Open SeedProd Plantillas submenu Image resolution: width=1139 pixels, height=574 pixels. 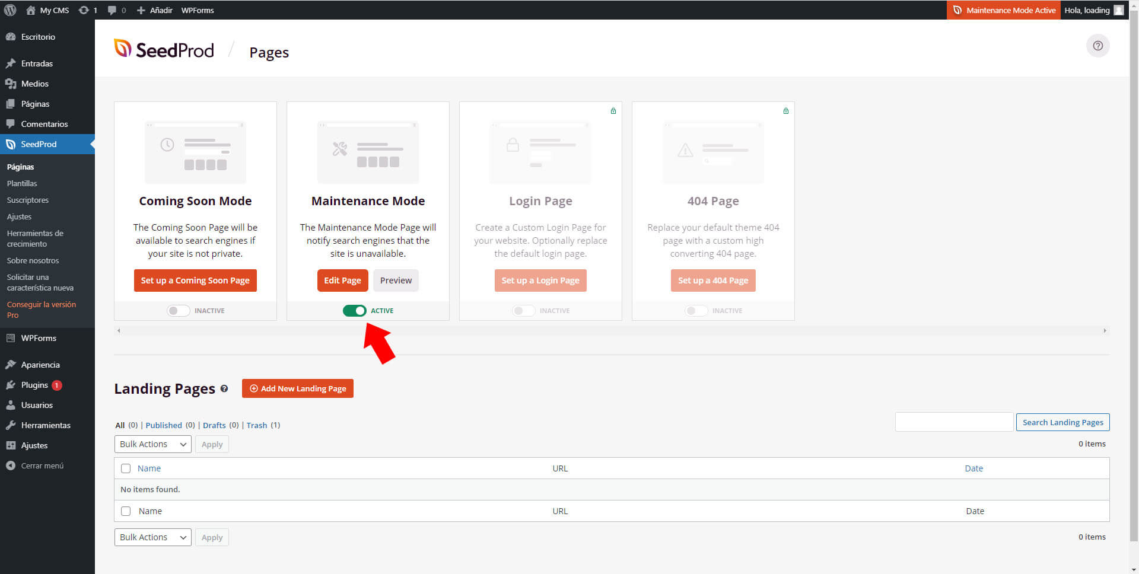coord(22,184)
